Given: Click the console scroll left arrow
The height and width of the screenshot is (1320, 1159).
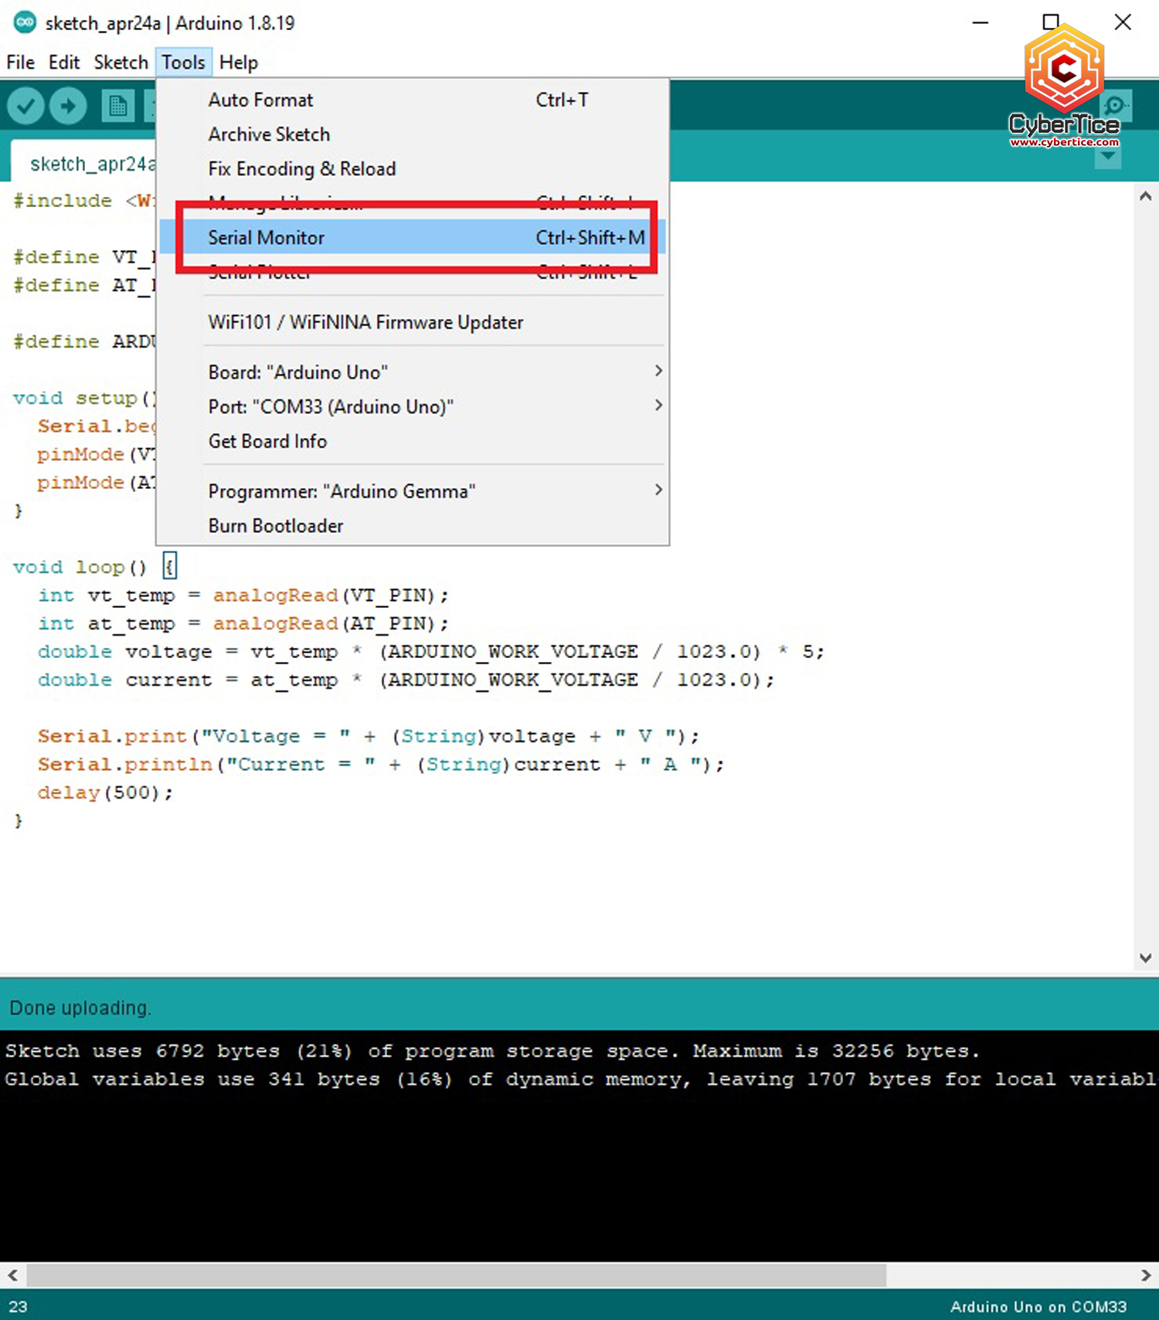Looking at the screenshot, I should tap(12, 1275).
